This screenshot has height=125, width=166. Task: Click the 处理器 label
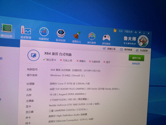(x=30, y=84)
